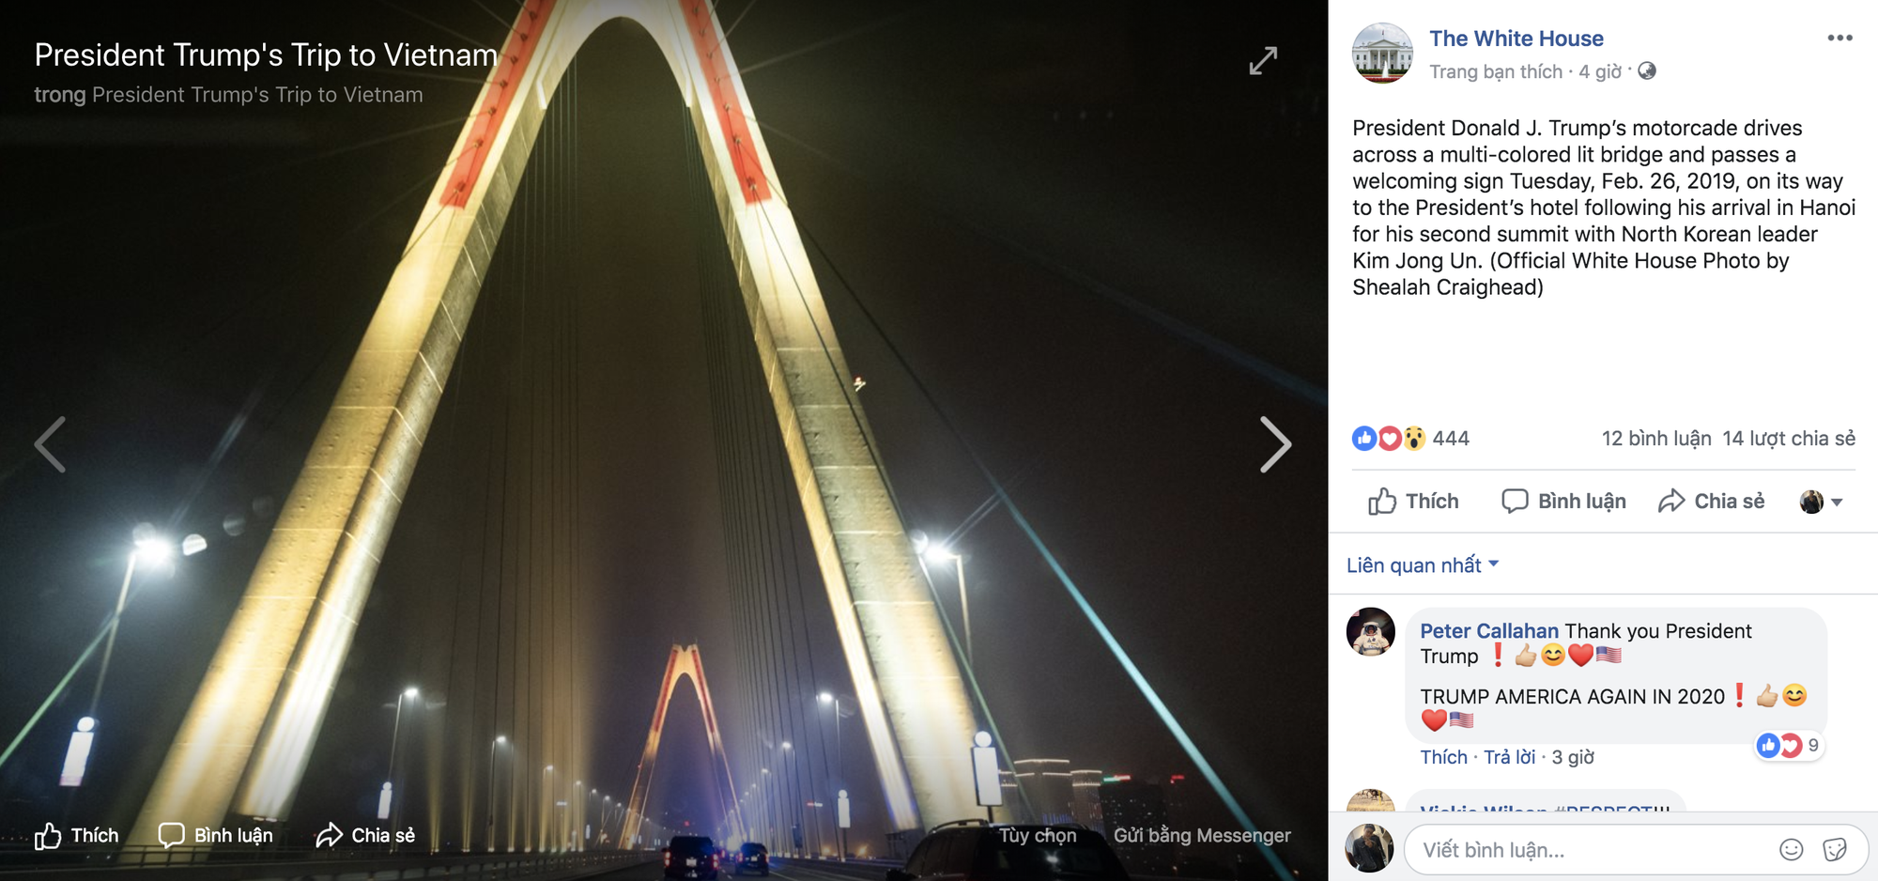Image resolution: width=1878 pixels, height=881 pixels.
Task: Toggle Thích on the photo overlay
Action: coord(77,836)
